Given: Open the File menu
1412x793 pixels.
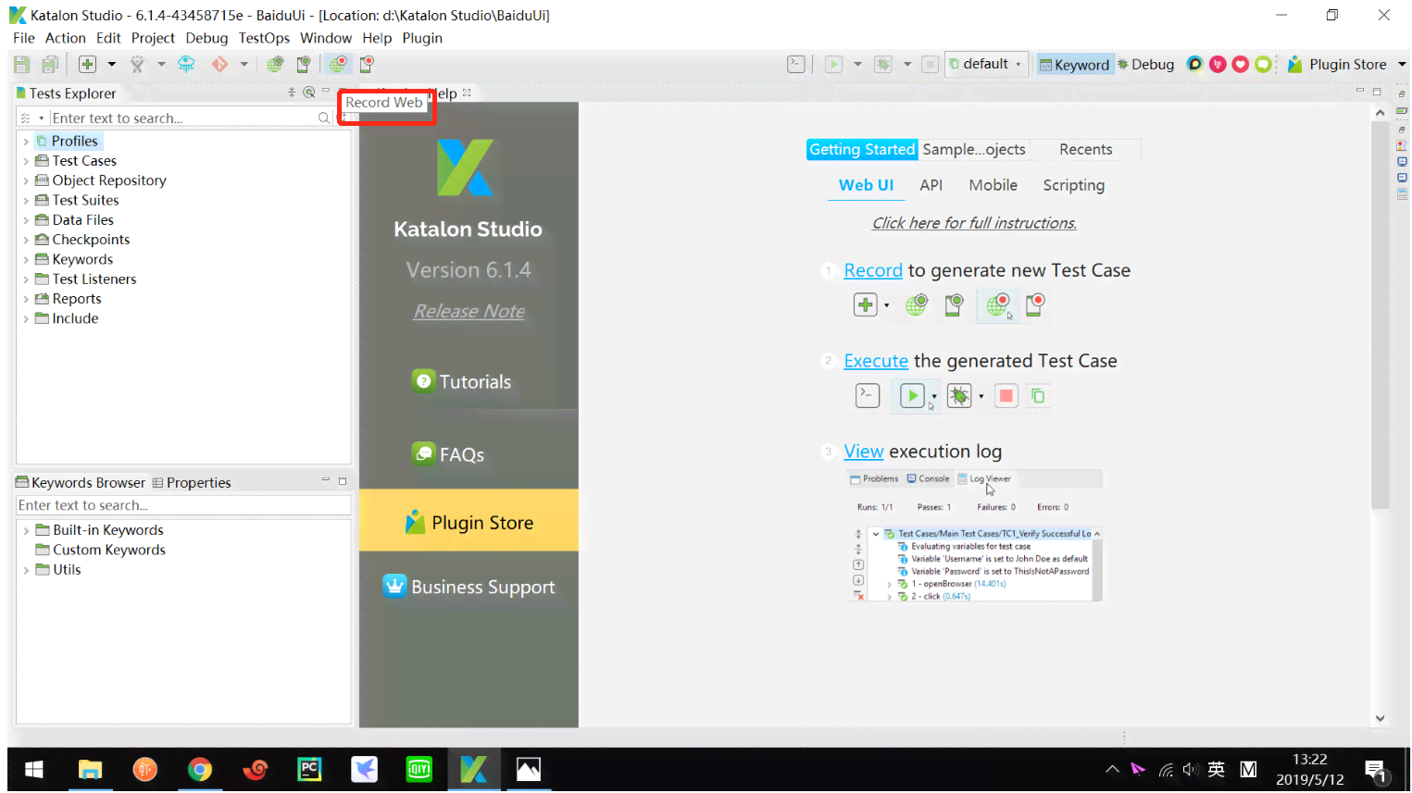Looking at the screenshot, I should tap(24, 38).
